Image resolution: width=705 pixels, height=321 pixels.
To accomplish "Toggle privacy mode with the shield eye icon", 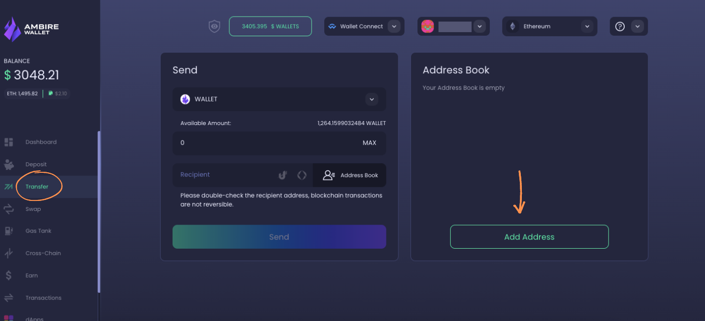I will pos(214,26).
